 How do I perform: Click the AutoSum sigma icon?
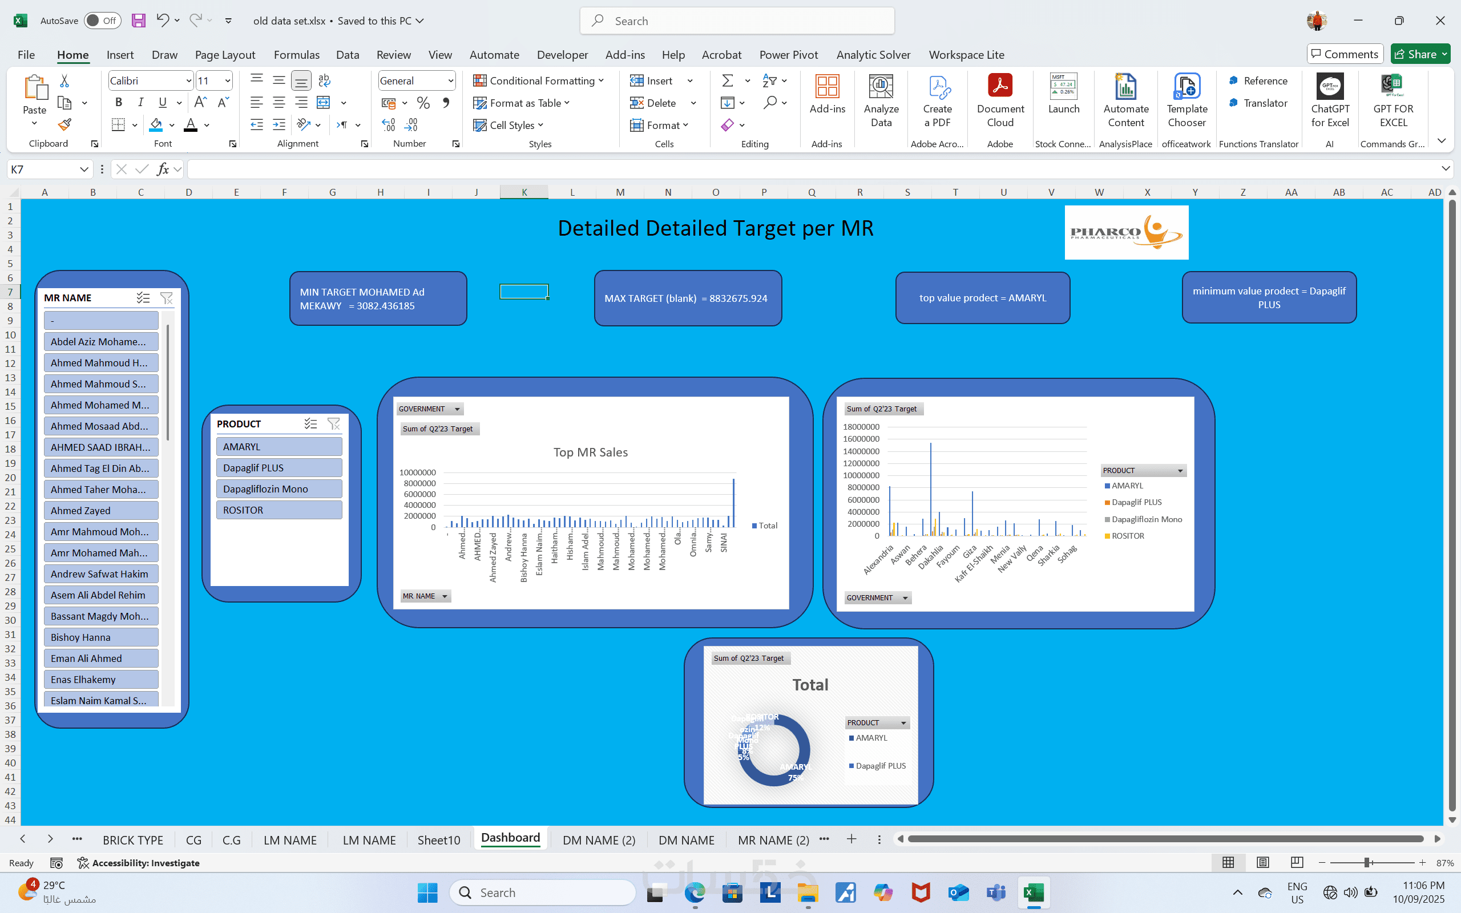(x=728, y=80)
